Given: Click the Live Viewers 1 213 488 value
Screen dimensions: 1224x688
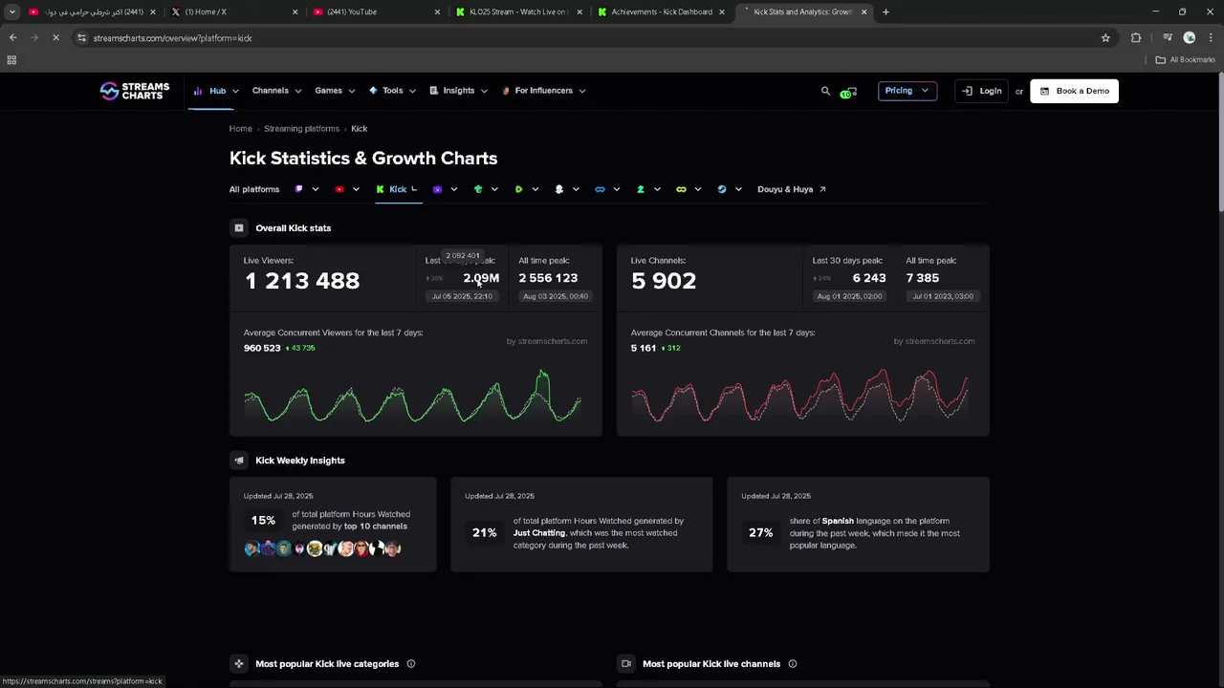Looking at the screenshot, I should [302, 281].
